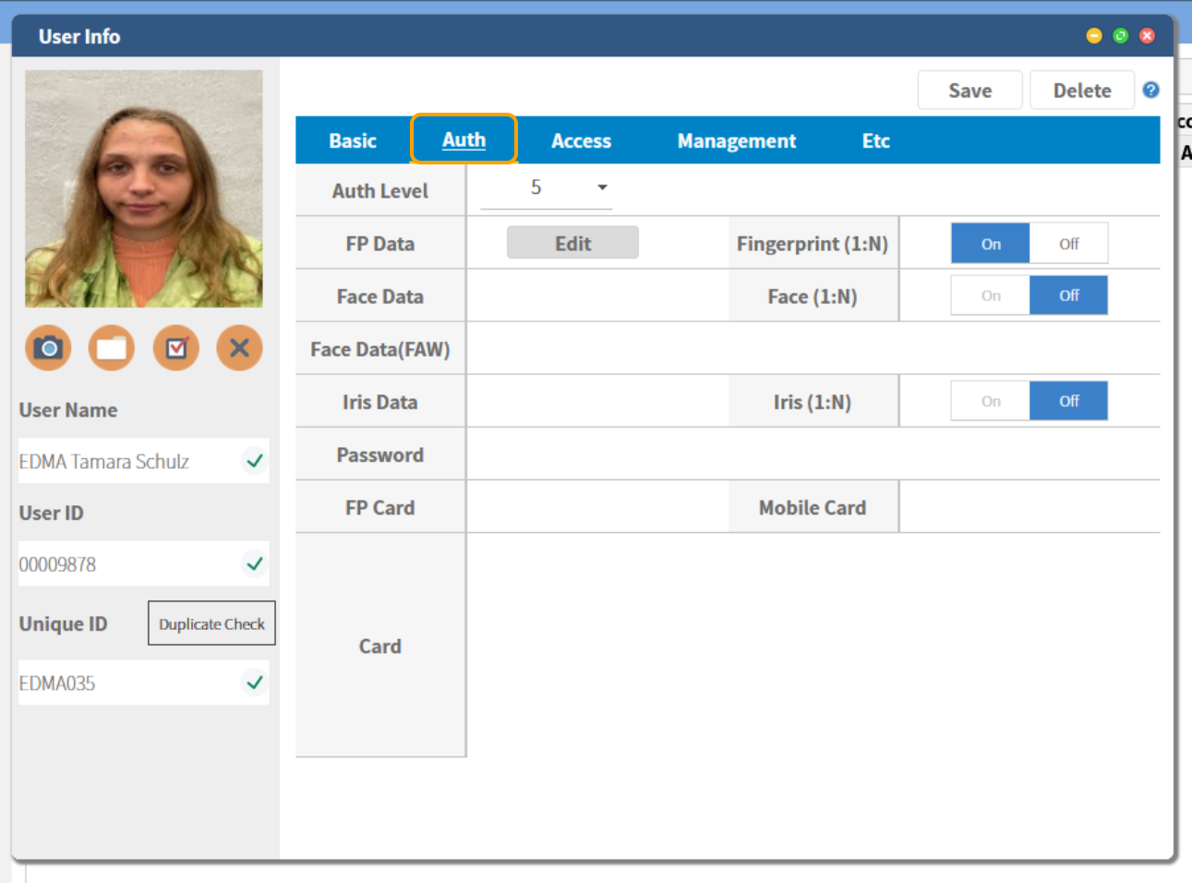Switch to the Basic tab
Image resolution: width=1192 pixels, height=883 pixels.
click(353, 140)
